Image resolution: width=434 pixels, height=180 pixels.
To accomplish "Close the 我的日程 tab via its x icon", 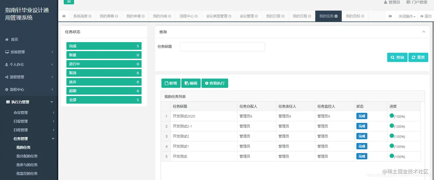I will click(x=310, y=16).
